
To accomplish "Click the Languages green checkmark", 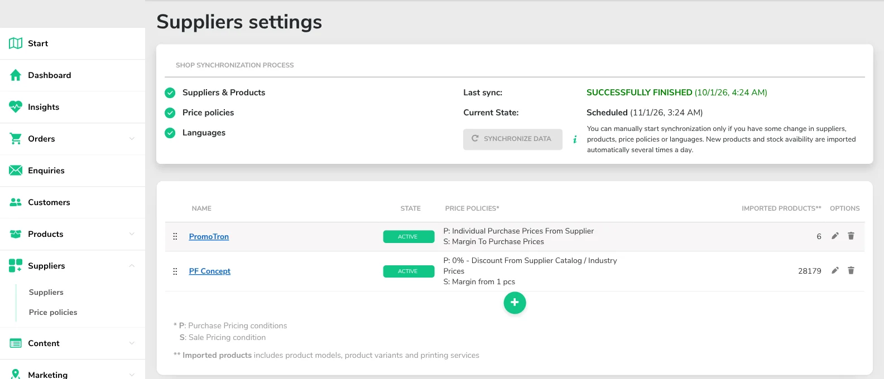I will pyautogui.click(x=170, y=133).
